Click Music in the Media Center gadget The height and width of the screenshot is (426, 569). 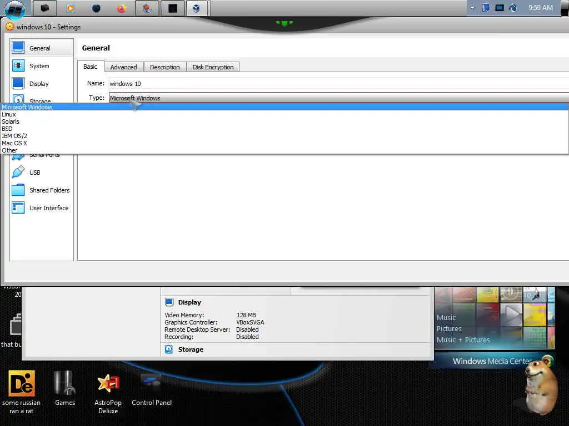click(x=446, y=317)
